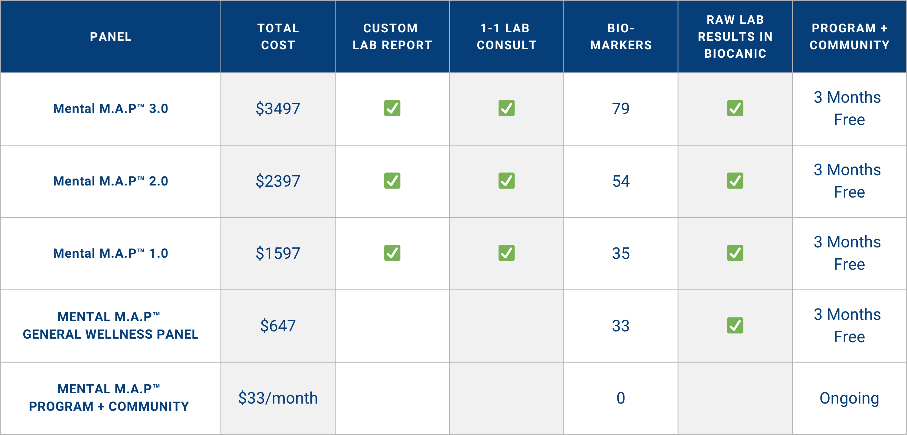Viewport: 907px width, 435px height.
Task: Click the Program + Community row label
Action: [x=109, y=398]
